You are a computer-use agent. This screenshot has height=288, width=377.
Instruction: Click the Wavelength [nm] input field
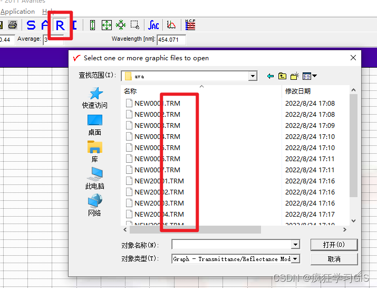point(171,40)
